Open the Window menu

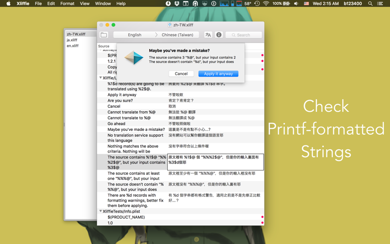[x=103, y=3]
